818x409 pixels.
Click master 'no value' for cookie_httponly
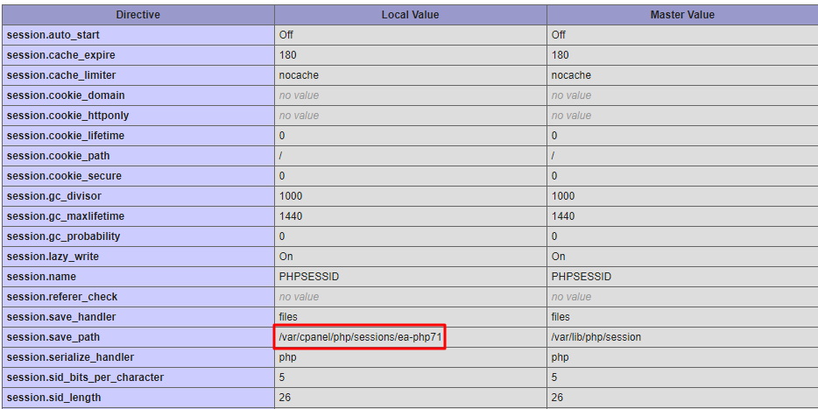(571, 116)
